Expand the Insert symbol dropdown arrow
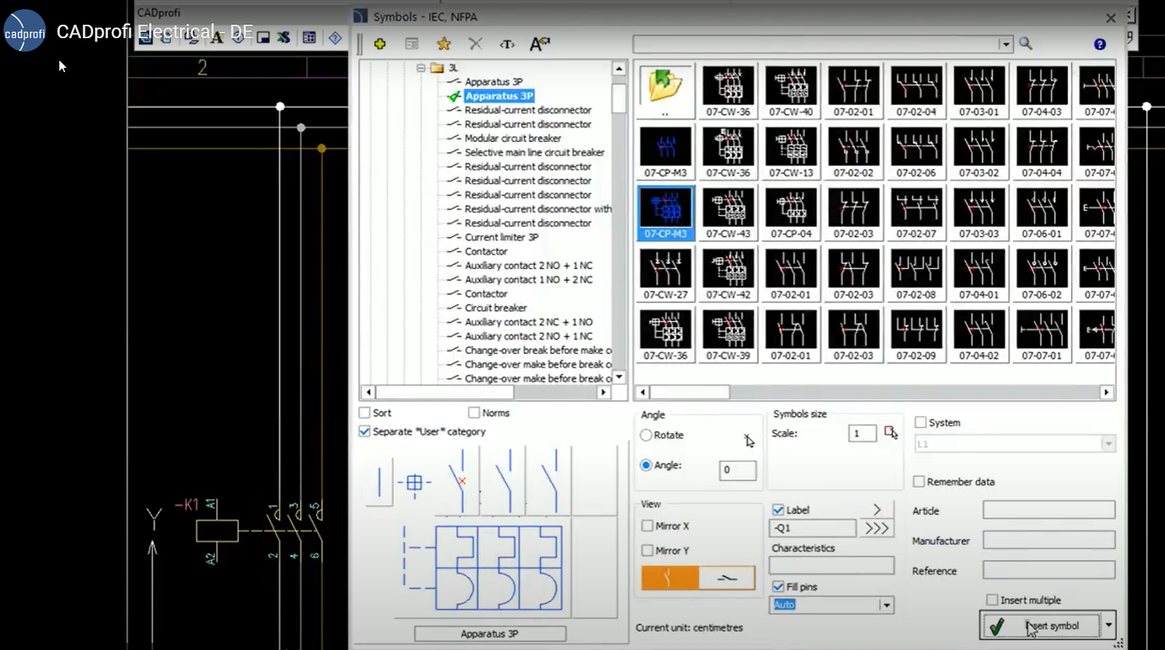The image size is (1165, 650). click(x=1108, y=625)
